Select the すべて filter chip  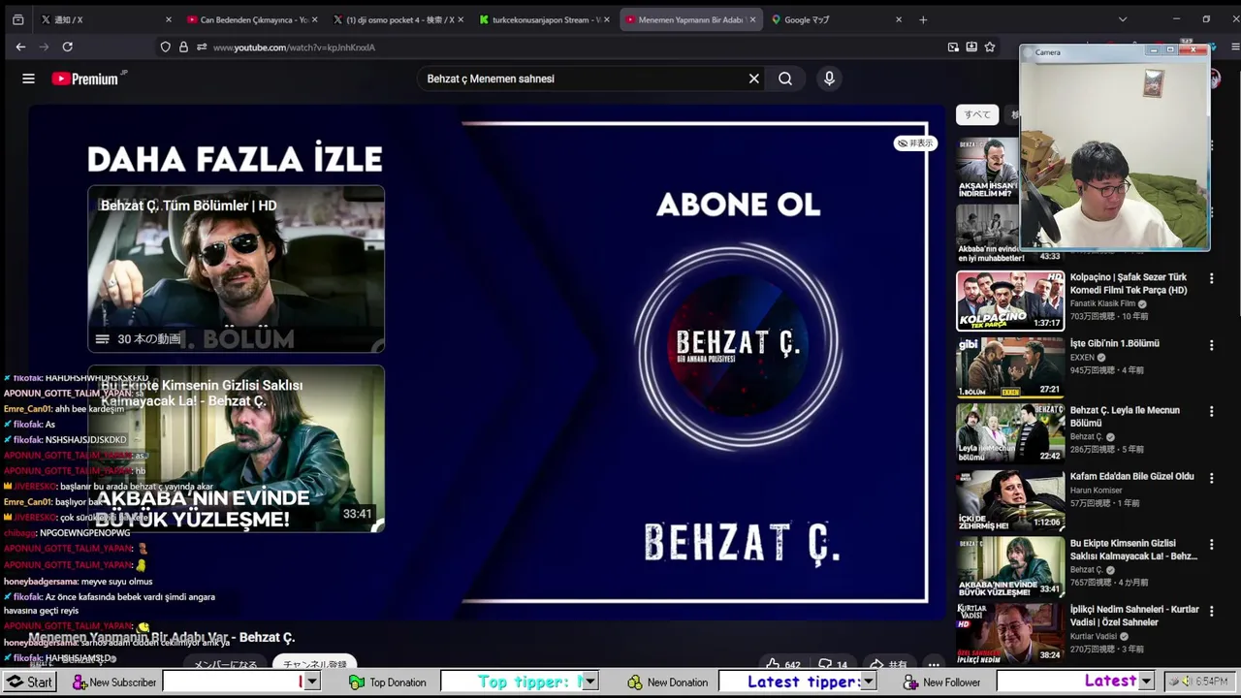click(977, 114)
